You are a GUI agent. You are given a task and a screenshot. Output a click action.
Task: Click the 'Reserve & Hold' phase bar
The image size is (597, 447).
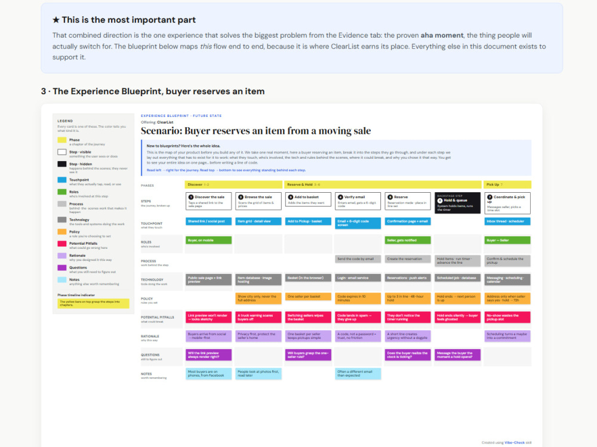[383, 184]
